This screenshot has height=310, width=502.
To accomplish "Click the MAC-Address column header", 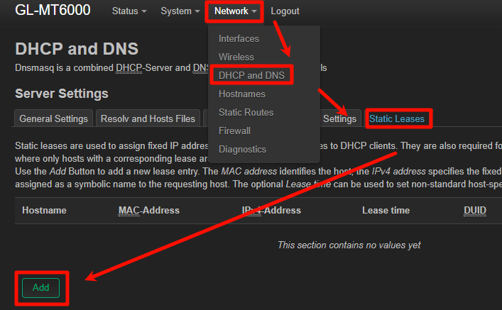I will pos(148,211).
